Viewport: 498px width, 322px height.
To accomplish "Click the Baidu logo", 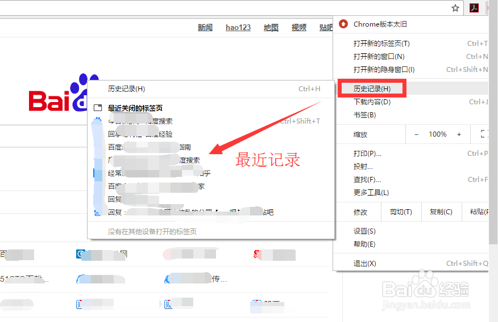I will coord(59,94).
